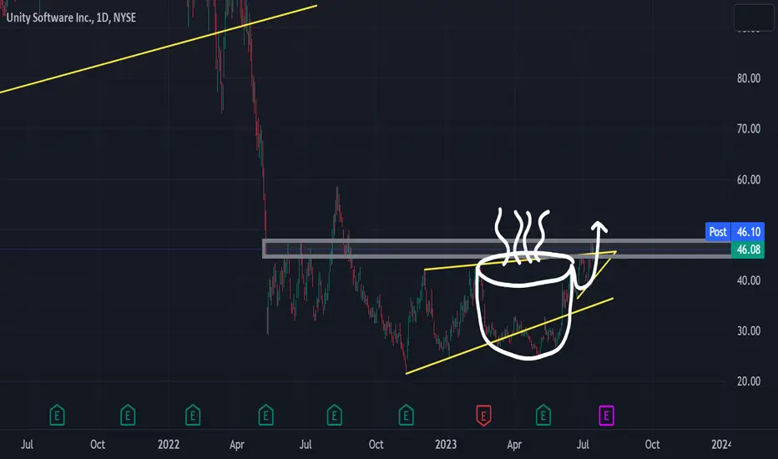778x459 pixels.
Task: Open green earnings marker right of Apr 2023
Action: point(543,415)
